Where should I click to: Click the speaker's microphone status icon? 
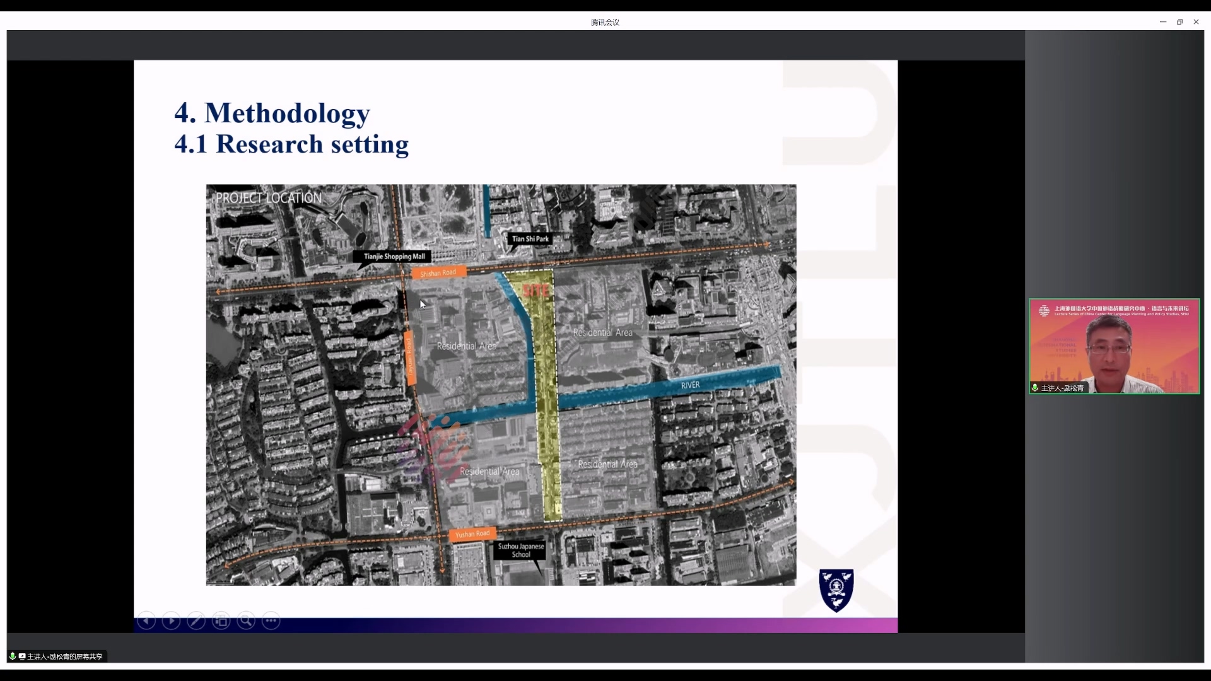tap(1034, 388)
